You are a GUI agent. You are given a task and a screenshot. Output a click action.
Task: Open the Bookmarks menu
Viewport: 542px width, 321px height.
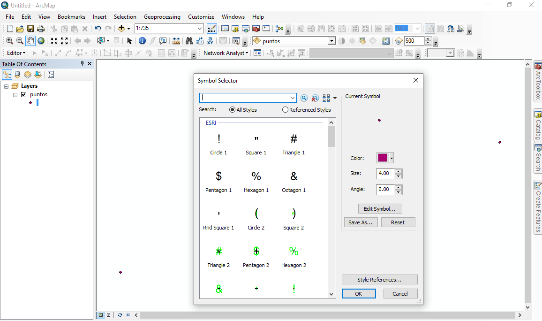point(71,17)
